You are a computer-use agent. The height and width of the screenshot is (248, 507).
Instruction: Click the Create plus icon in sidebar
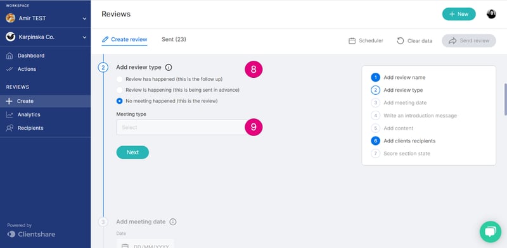pos(9,101)
